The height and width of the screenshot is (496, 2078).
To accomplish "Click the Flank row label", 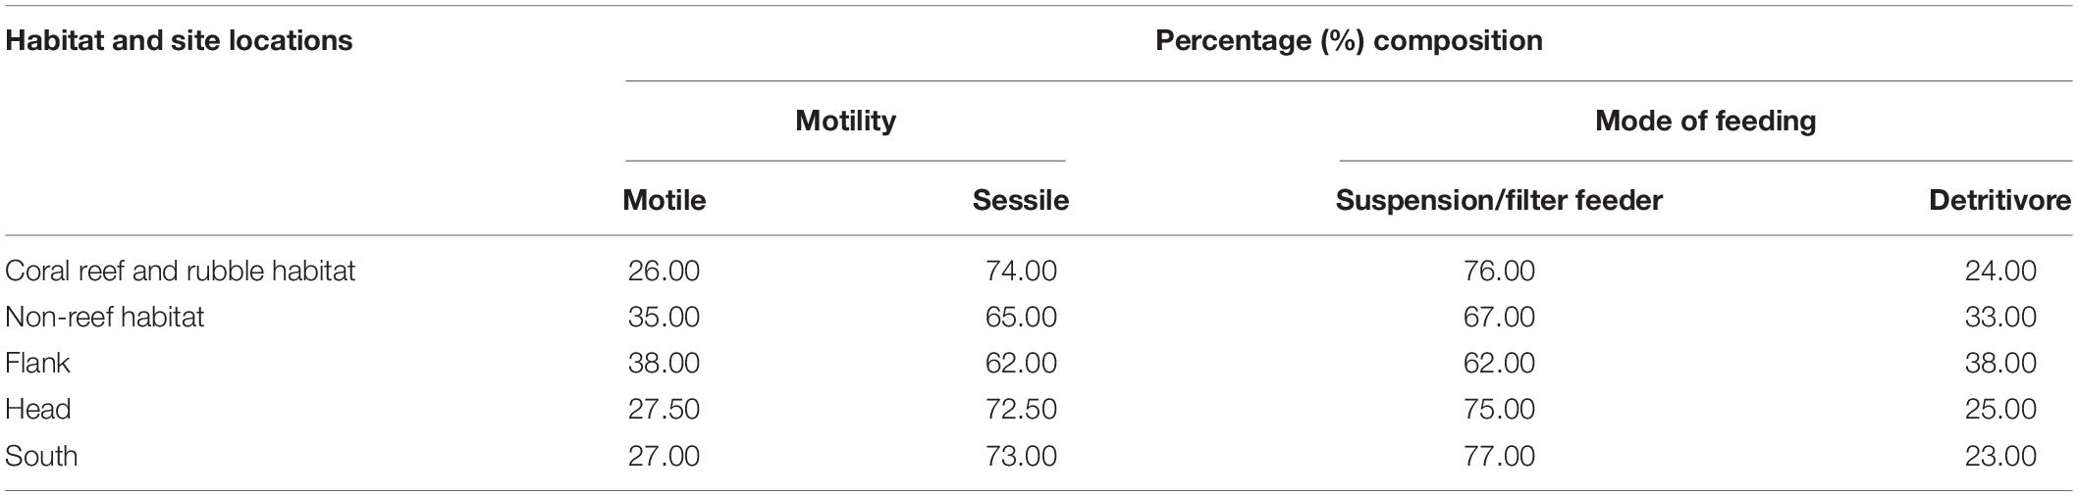I will (x=38, y=363).
